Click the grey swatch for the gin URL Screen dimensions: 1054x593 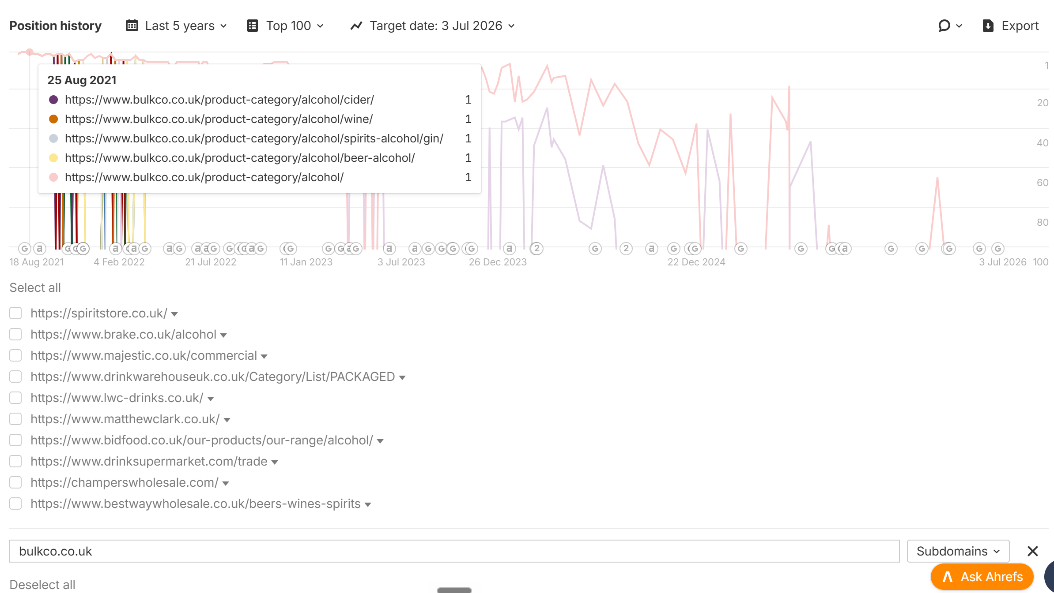(53, 138)
